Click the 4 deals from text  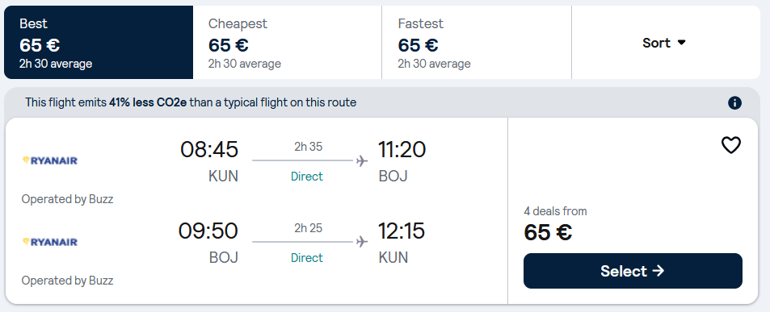pyautogui.click(x=555, y=211)
